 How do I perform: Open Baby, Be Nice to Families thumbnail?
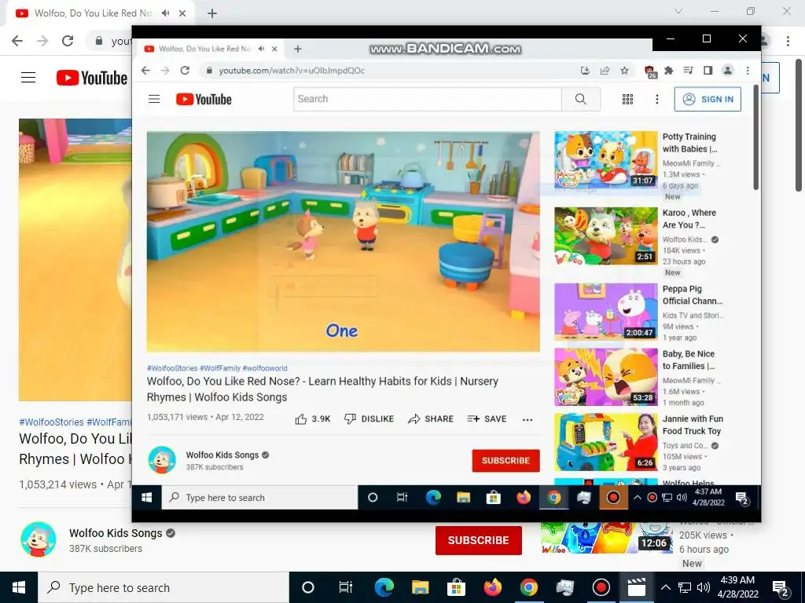[x=606, y=377]
